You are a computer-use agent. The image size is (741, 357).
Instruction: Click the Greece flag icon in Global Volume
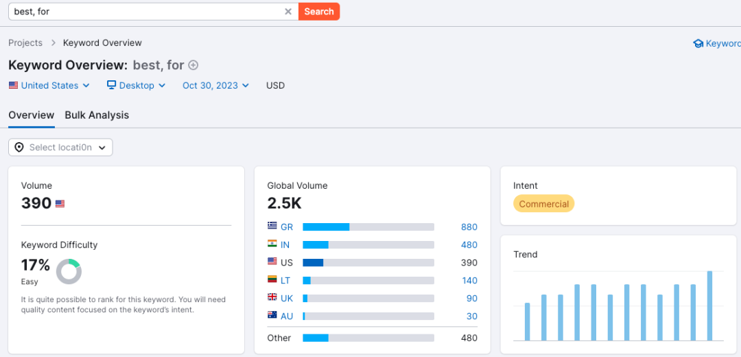272,226
